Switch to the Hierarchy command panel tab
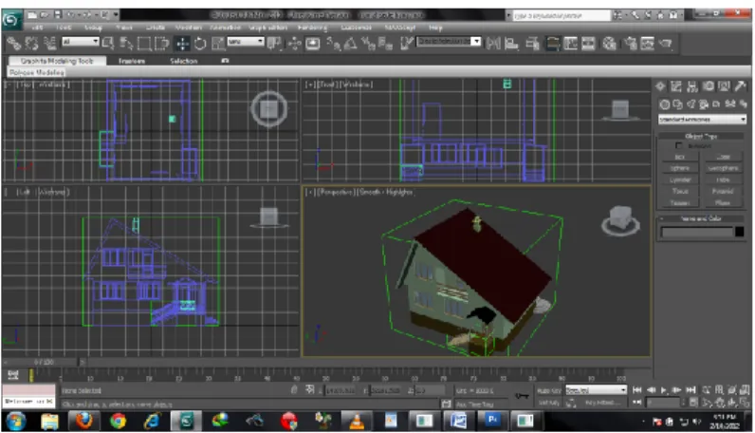 coord(691,86)
